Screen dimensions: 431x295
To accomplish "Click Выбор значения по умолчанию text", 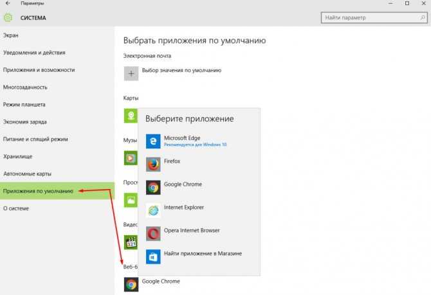I will click(x=181, y=70).
